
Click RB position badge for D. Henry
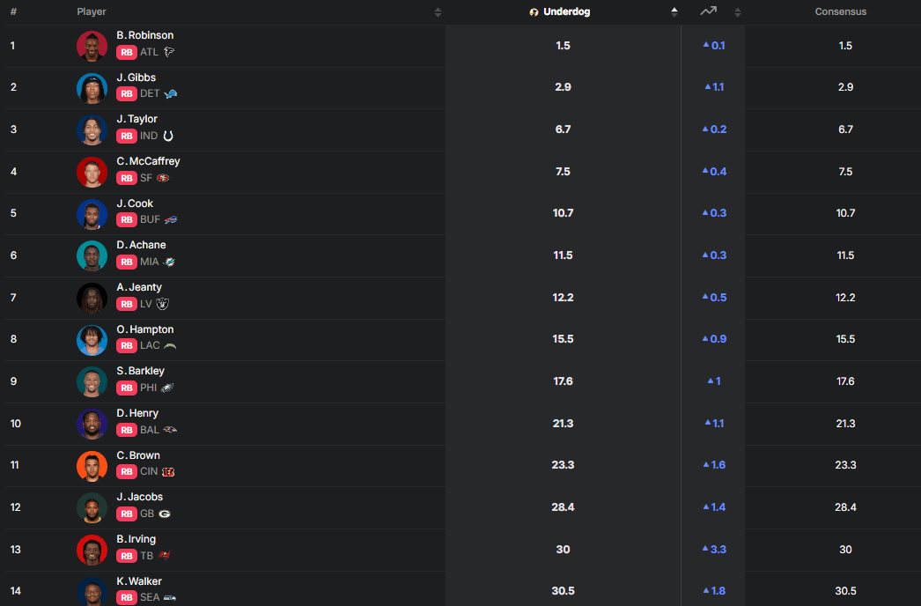(x=127, y=430)
